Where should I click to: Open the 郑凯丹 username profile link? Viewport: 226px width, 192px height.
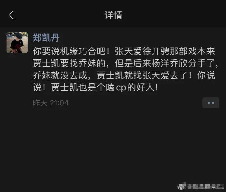click(46, 38)
